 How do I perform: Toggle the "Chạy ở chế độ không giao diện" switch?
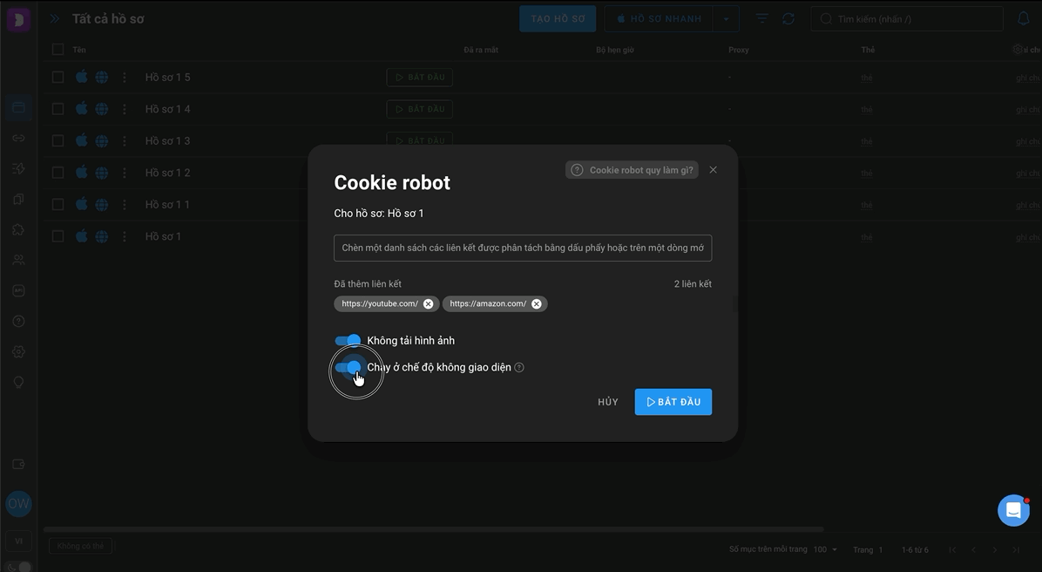[x=348, y=367]
